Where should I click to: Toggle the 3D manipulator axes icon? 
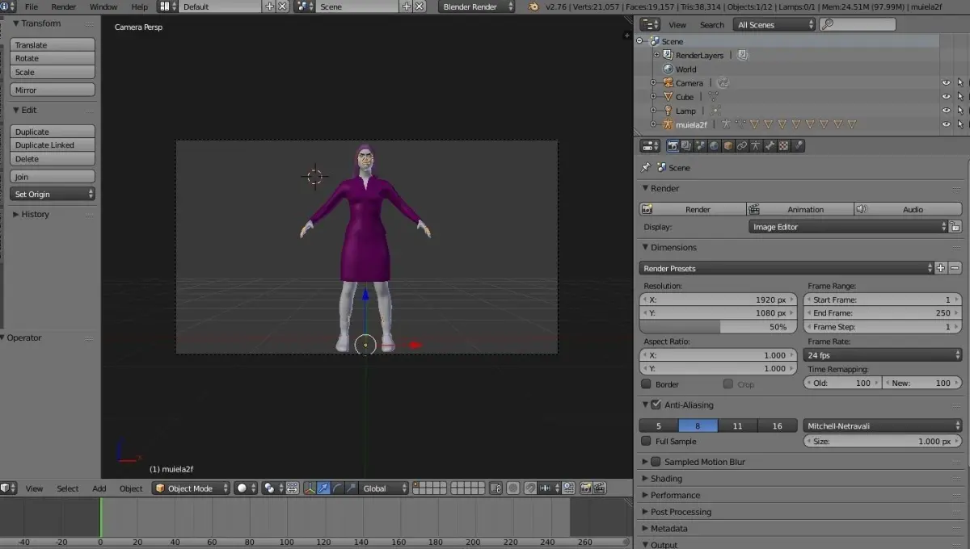tap(310, 488)
